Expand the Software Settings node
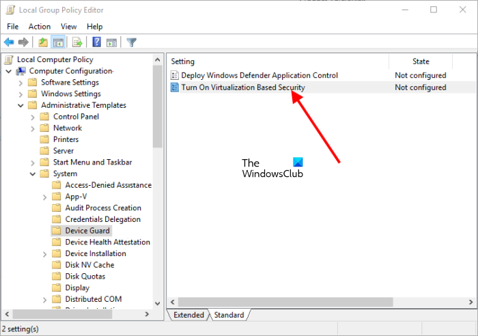 (x=20, y=83)
